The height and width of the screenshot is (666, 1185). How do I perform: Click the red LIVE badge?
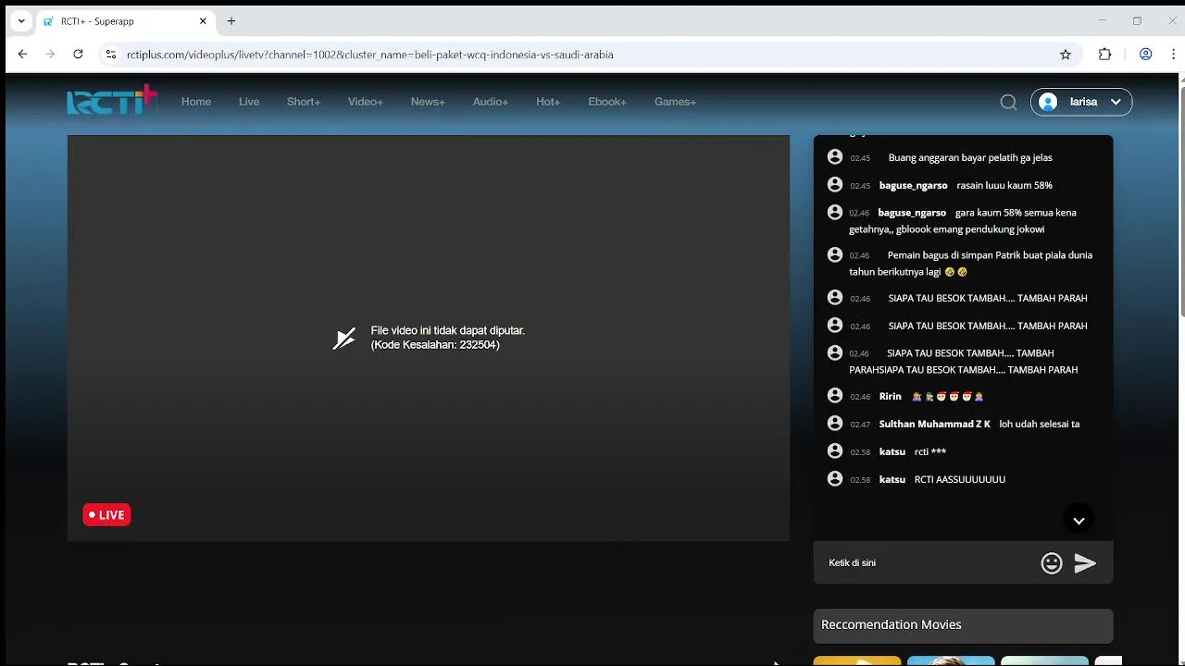106,515
